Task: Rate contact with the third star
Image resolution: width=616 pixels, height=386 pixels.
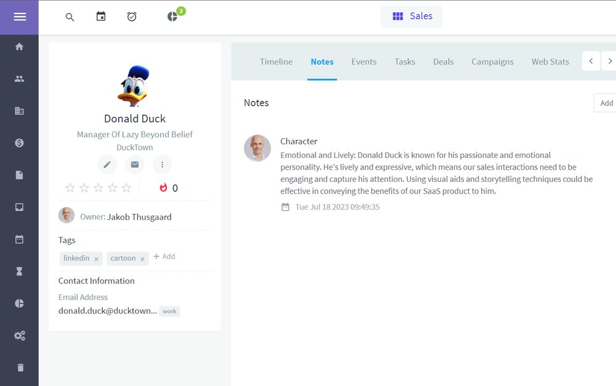Action: (x=98, y=188)
